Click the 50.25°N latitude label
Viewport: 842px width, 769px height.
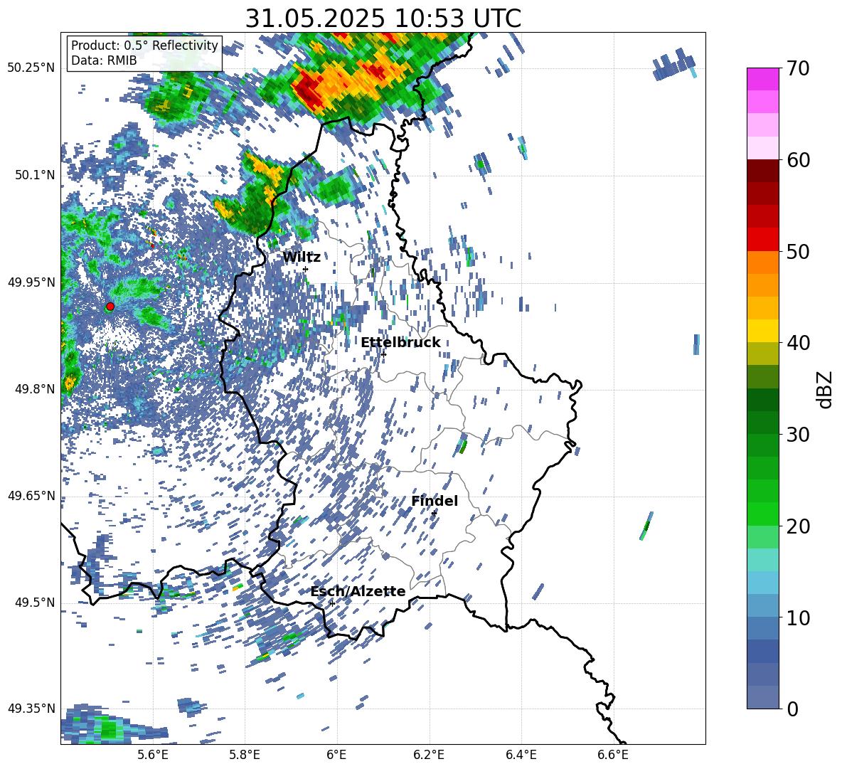click(31, 68)
